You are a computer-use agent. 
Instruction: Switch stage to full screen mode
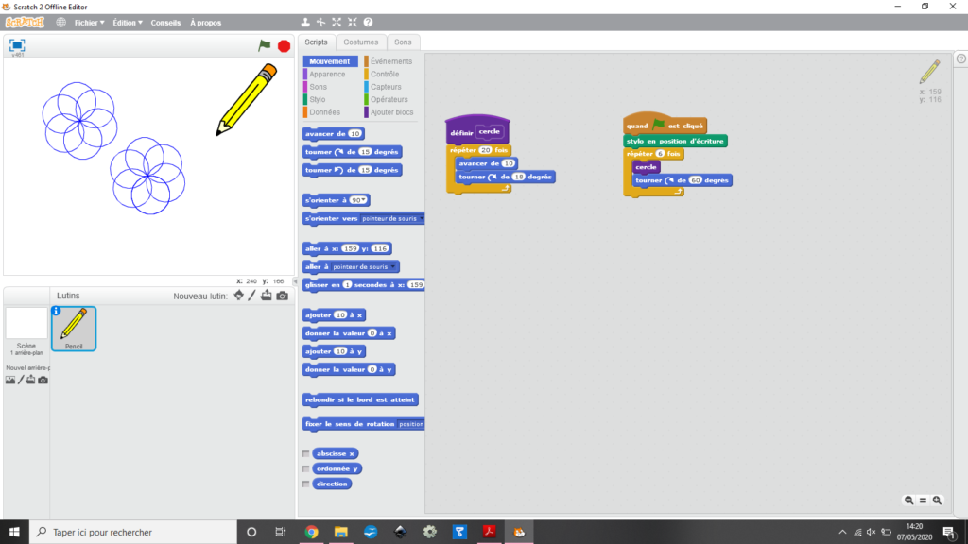coord(17,44)
